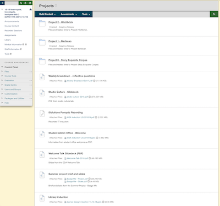This screenshot has width=220, height=206.
Task: Click the refresh icon in green sidebar toolbar
Action: click(25, 3)
